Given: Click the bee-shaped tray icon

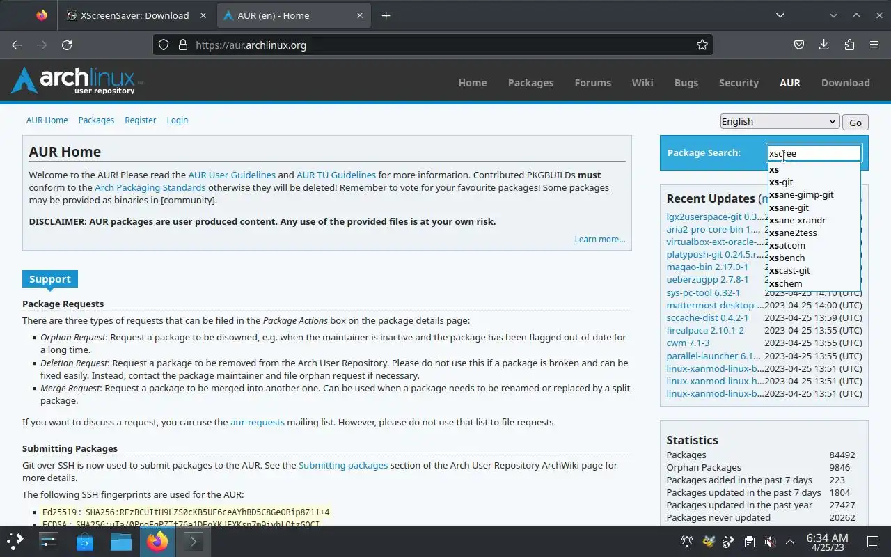Looking at the screenshot, I should pos(709,542).
